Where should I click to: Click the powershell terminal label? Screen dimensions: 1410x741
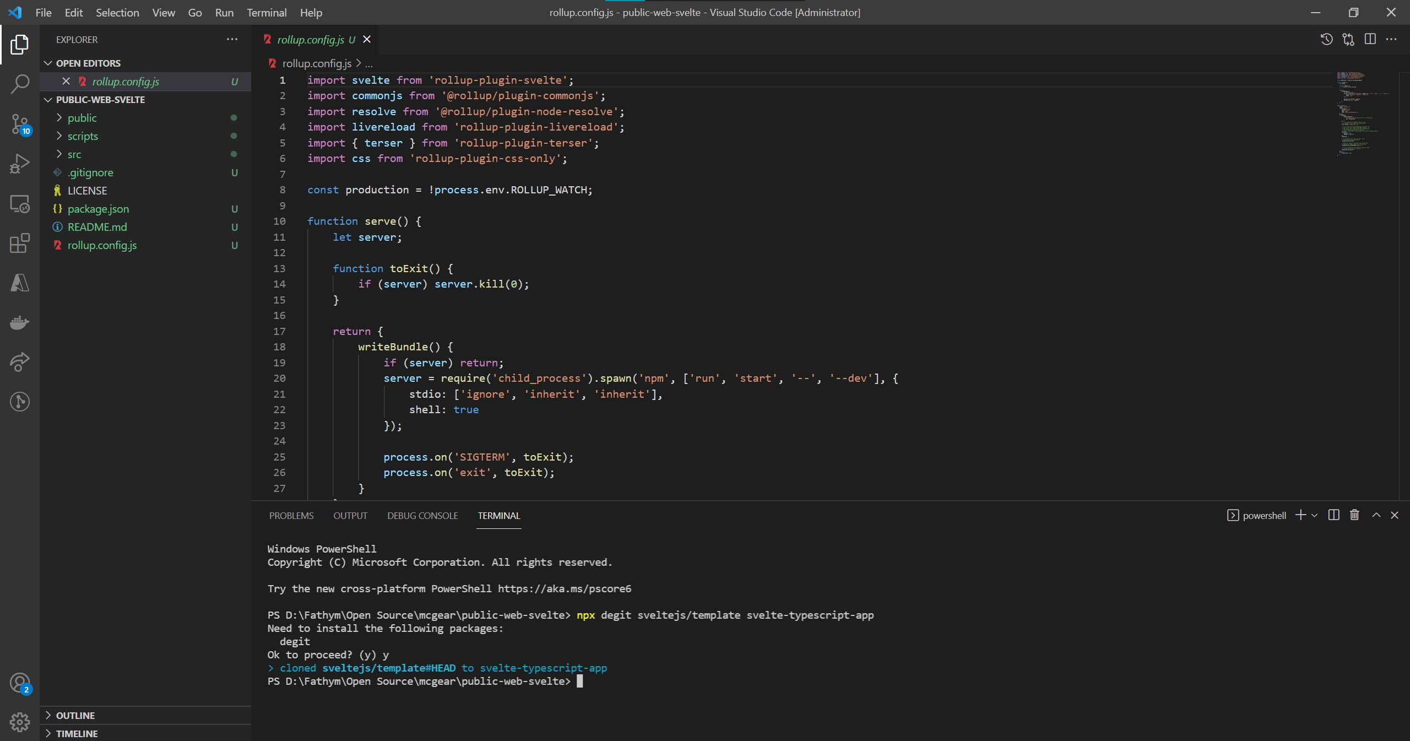(x=1264, y=516)
